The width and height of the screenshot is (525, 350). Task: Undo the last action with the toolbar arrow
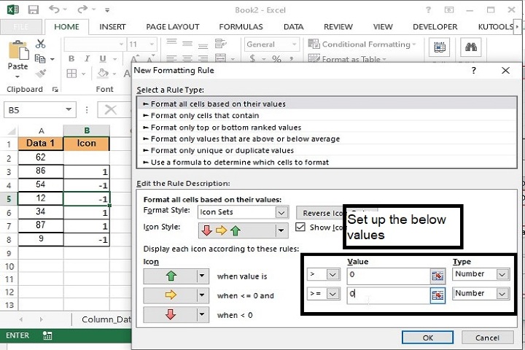coord(54,9)
